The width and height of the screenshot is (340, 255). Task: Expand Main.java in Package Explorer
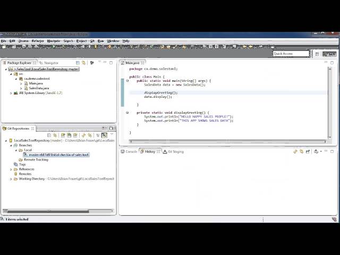point(21,83)
